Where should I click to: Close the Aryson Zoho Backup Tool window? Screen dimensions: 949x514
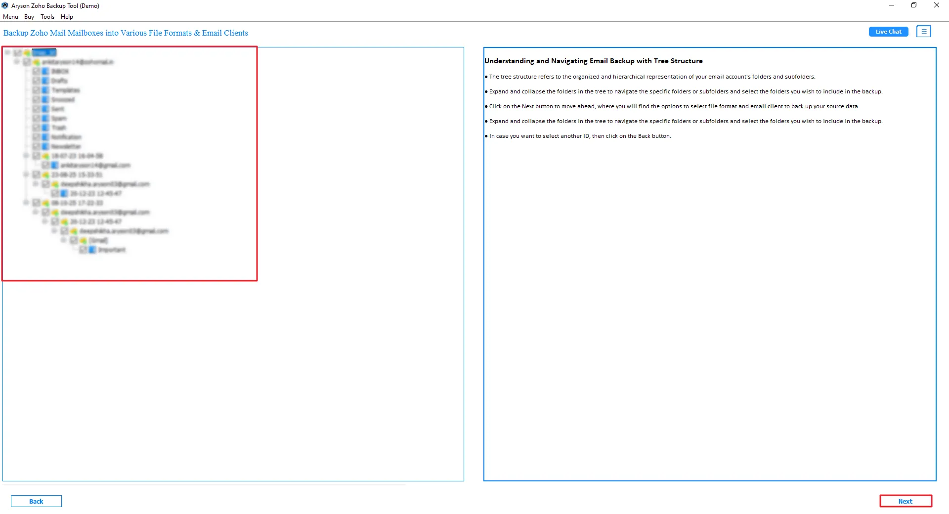(937, 5)
